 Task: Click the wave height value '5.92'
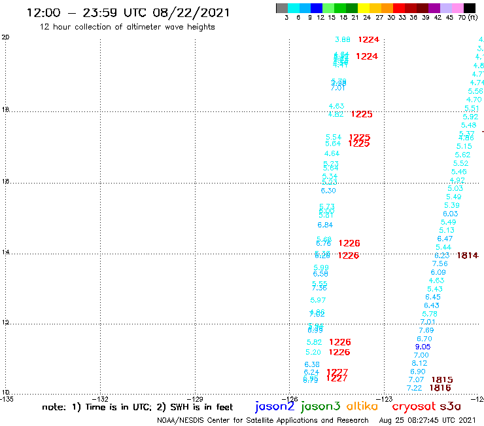click(470, 117)
